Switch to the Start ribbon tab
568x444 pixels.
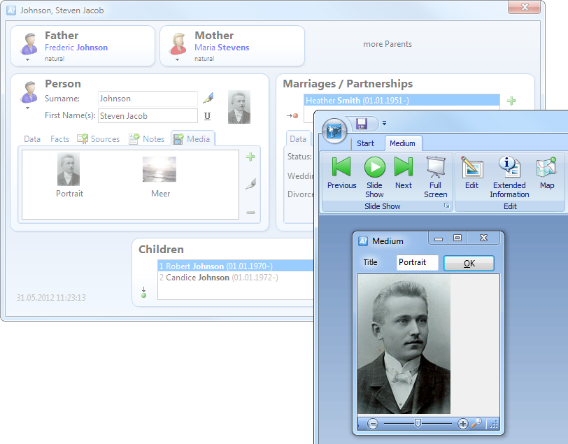tap(365, 143)
